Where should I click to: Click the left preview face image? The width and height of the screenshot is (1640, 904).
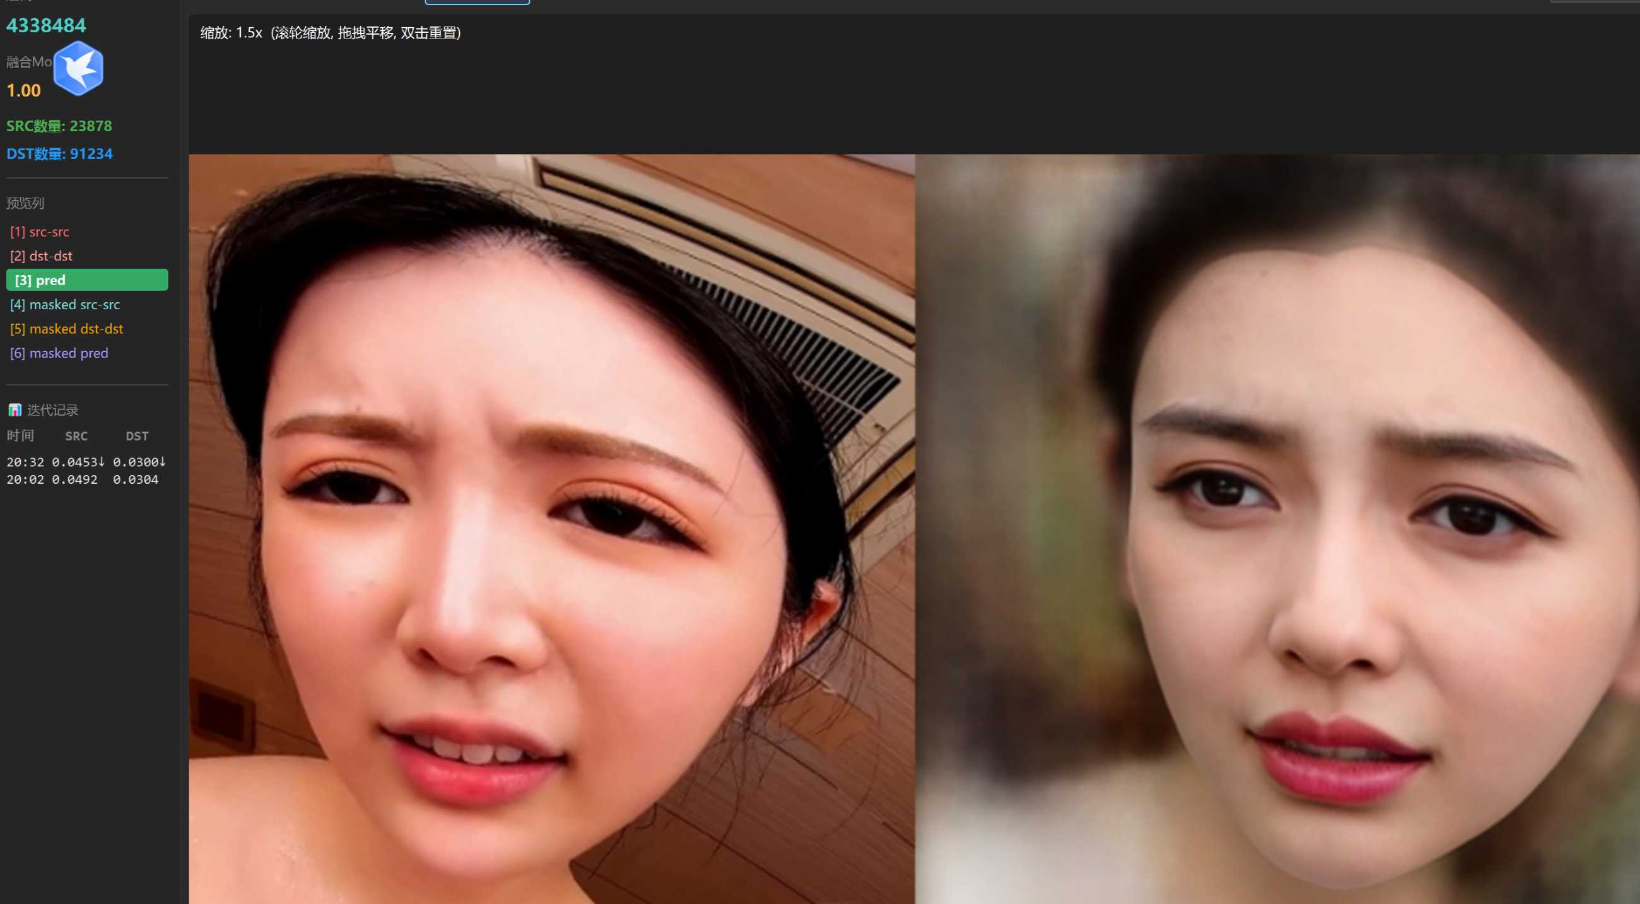pyautogui.click(x=551, y=529)
